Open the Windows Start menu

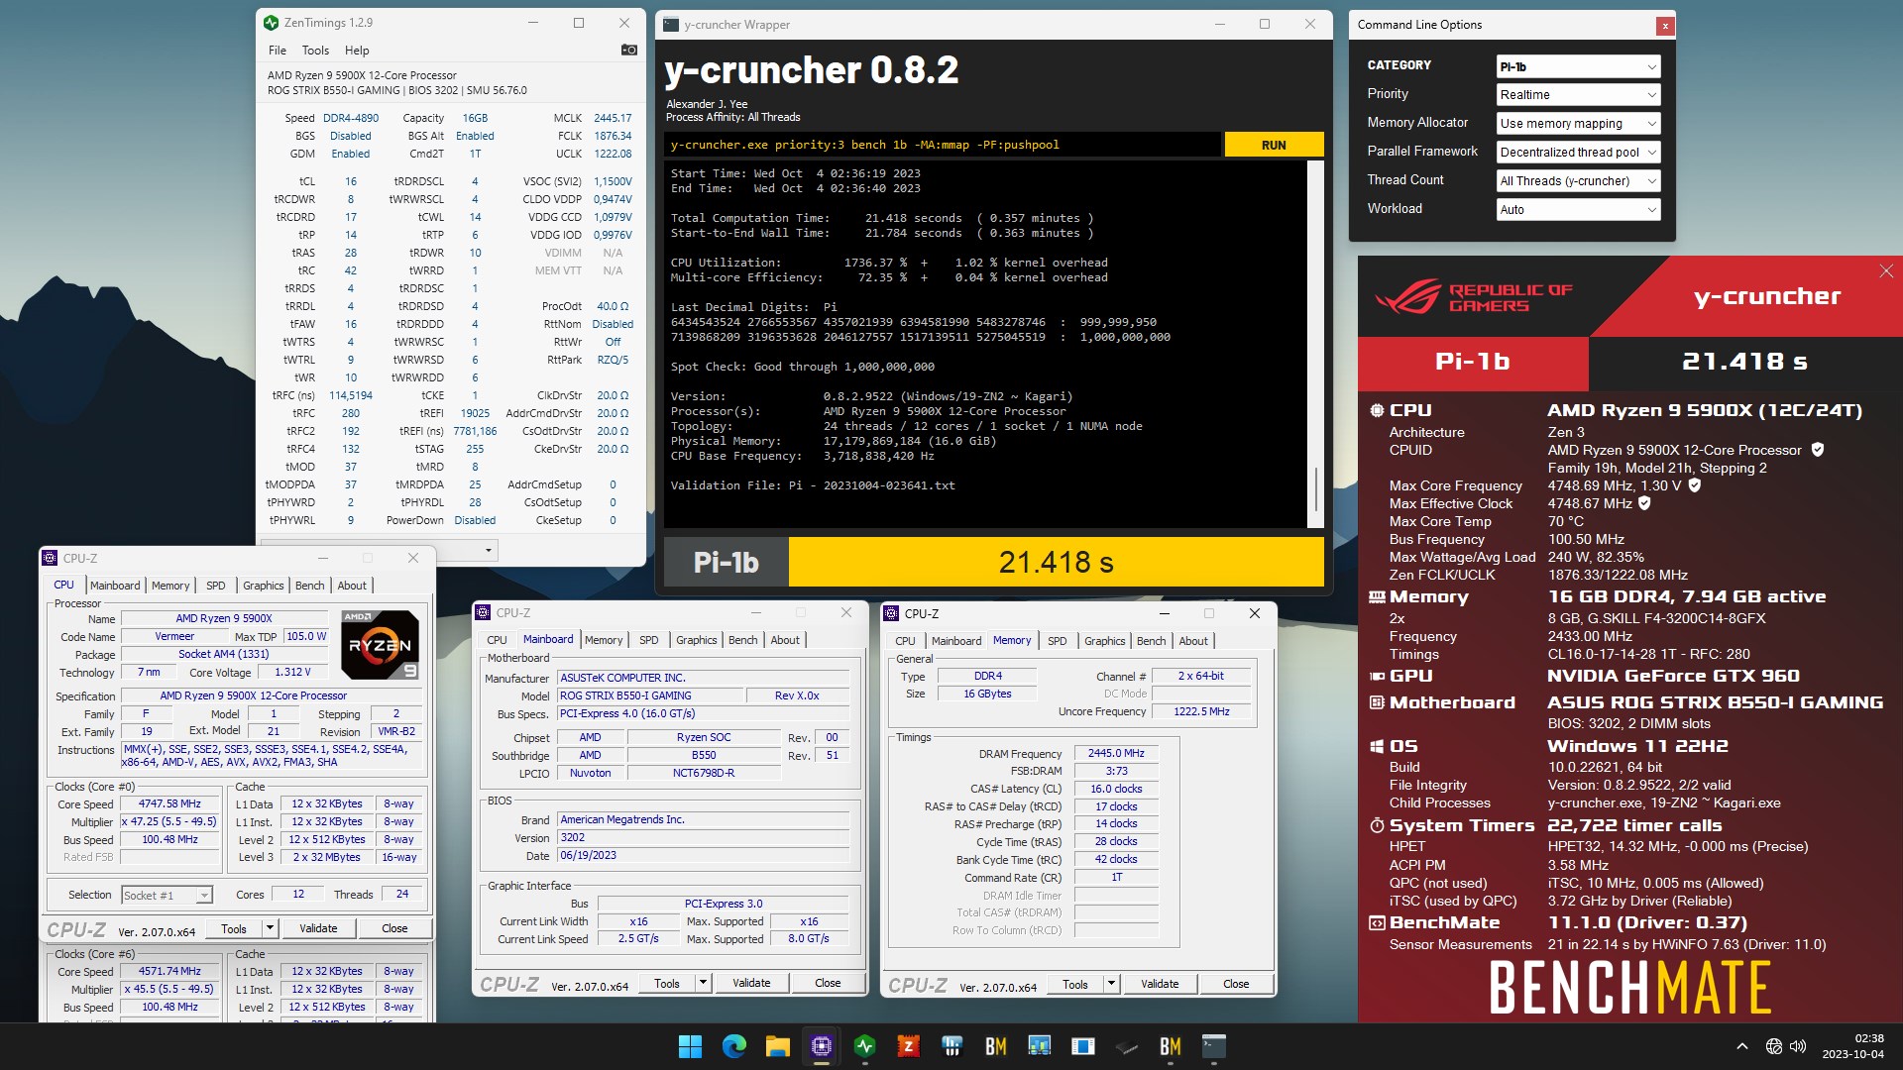[690, 1046]
